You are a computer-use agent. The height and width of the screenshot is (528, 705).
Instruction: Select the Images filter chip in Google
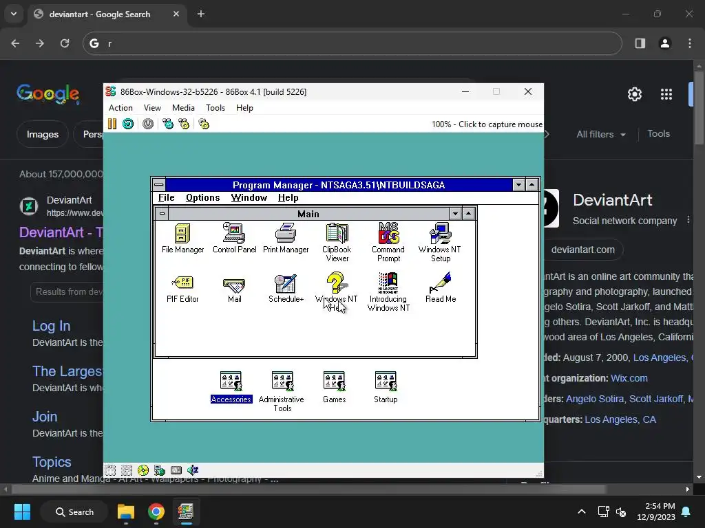pyautogui.click(x=42, y=134)
